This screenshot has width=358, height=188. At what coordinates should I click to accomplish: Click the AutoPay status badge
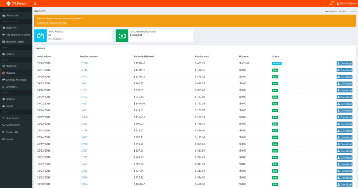277,63
